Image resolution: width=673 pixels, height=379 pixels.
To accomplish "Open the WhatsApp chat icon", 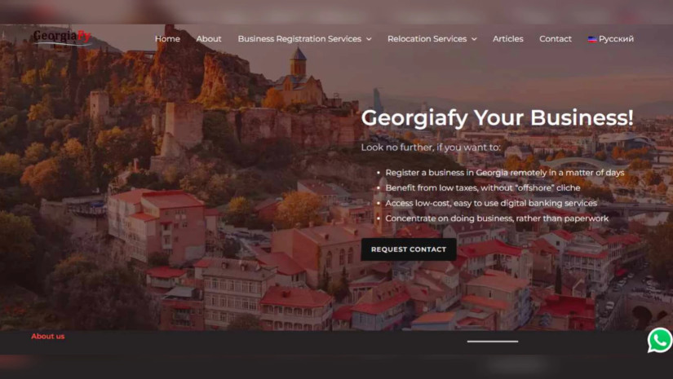I will 660,340.
